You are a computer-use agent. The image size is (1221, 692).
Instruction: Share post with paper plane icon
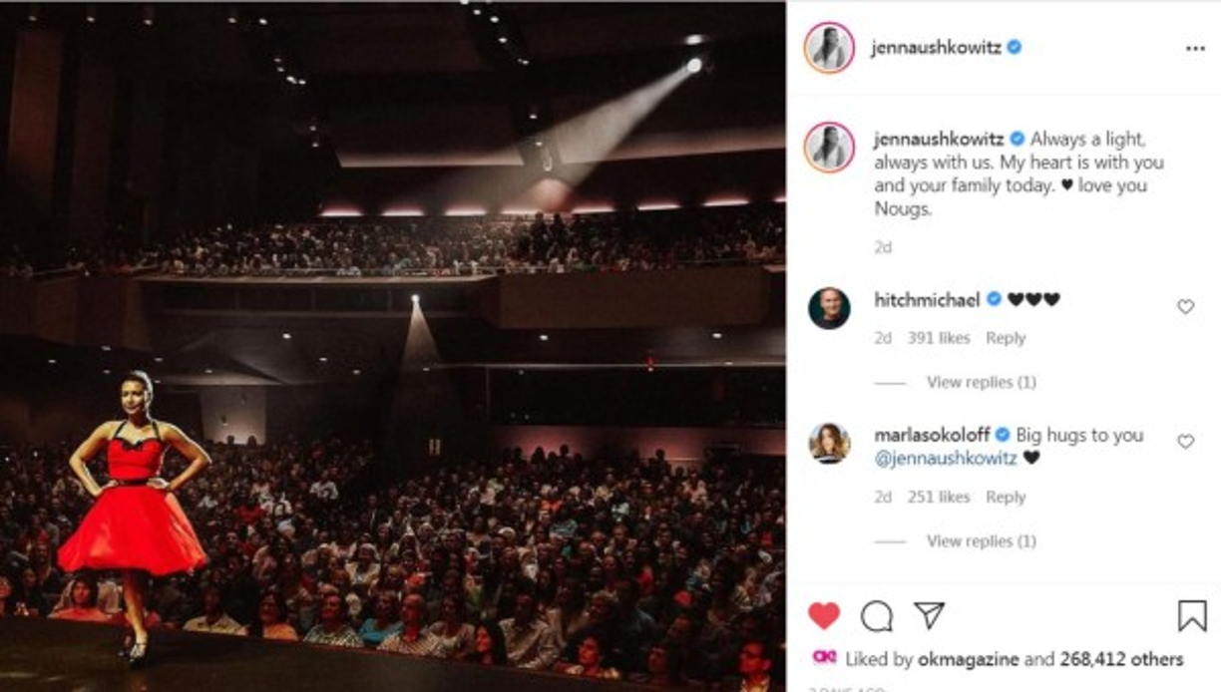pyautogui.click(x=929, y=616)
